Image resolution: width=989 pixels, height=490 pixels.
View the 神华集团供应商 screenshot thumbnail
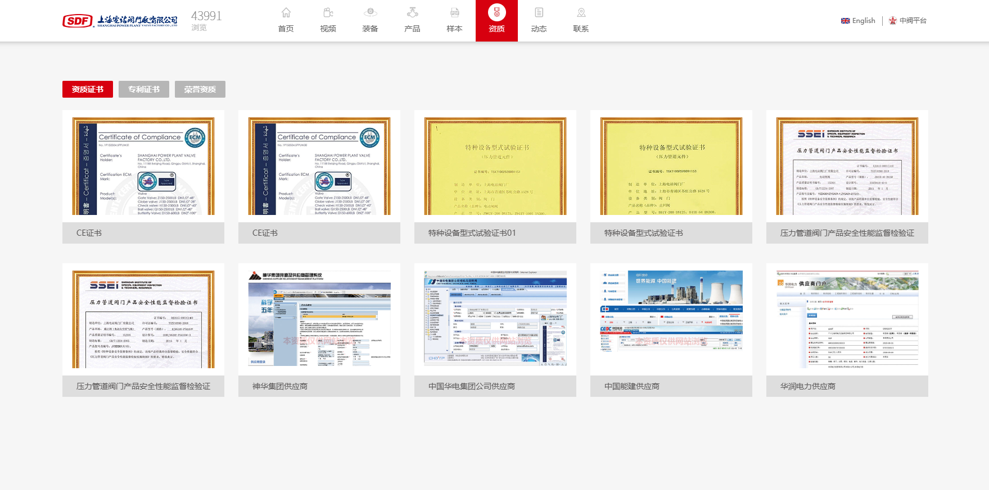coord(319,319)
